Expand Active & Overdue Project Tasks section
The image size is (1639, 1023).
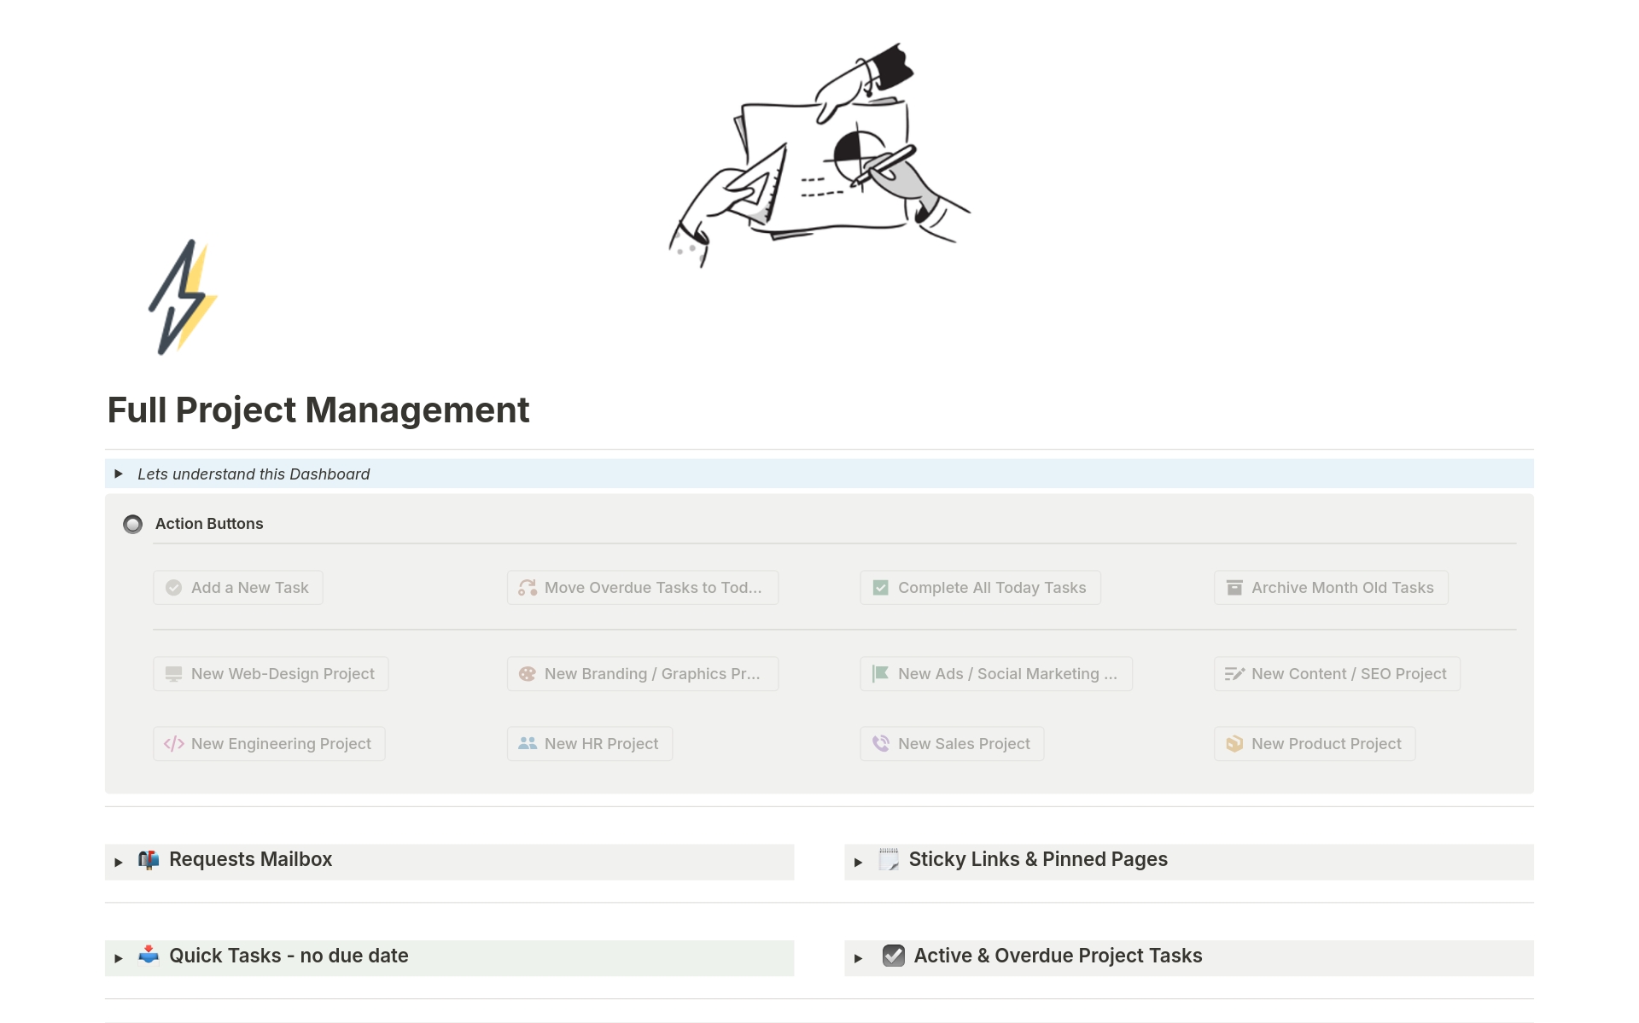pyautogui.click(x=862, y=956)
